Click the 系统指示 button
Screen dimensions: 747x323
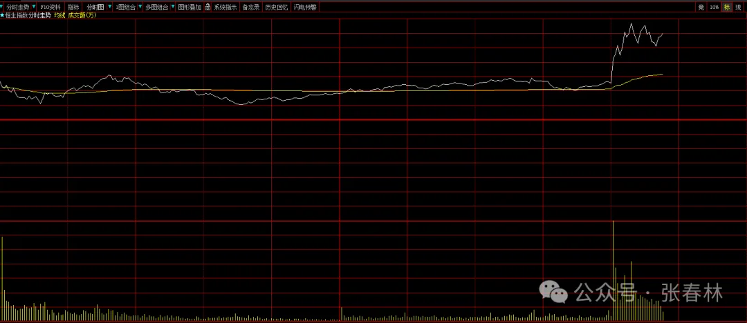click(x=225, y=7)
